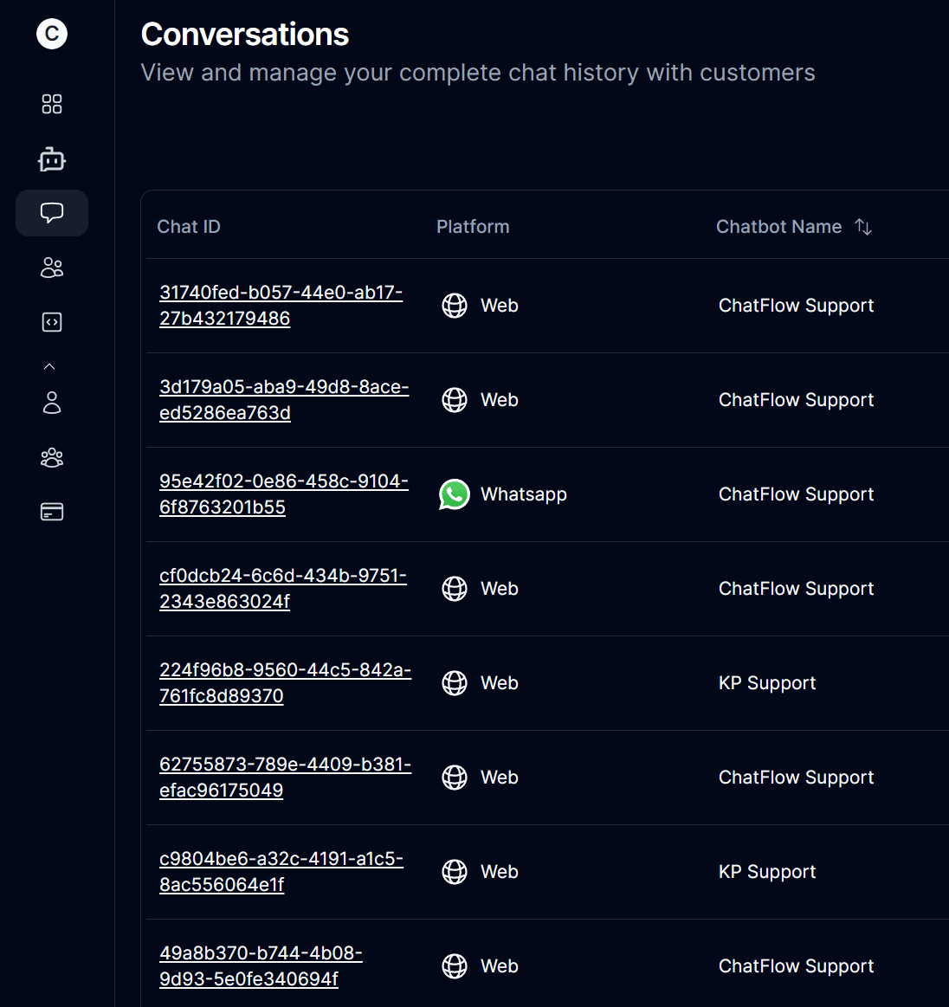
Task: Open the Chatbots robot icon
Action: click(x=52, y=158)
